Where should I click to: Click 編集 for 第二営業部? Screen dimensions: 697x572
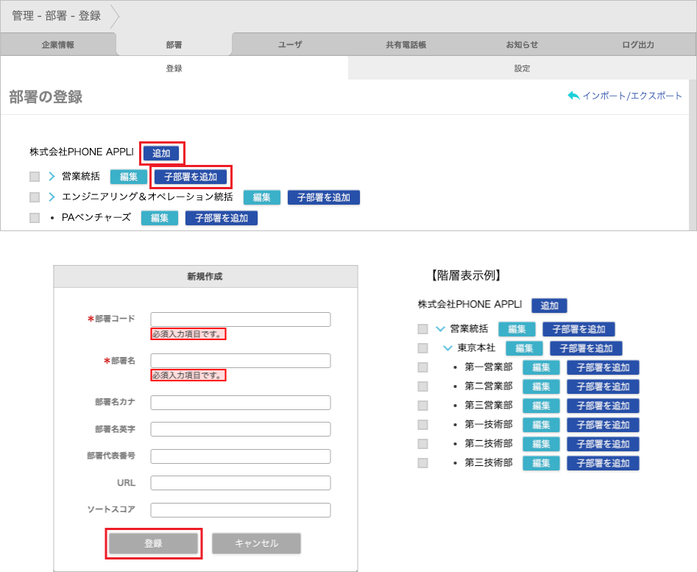[x=541, y=386]
